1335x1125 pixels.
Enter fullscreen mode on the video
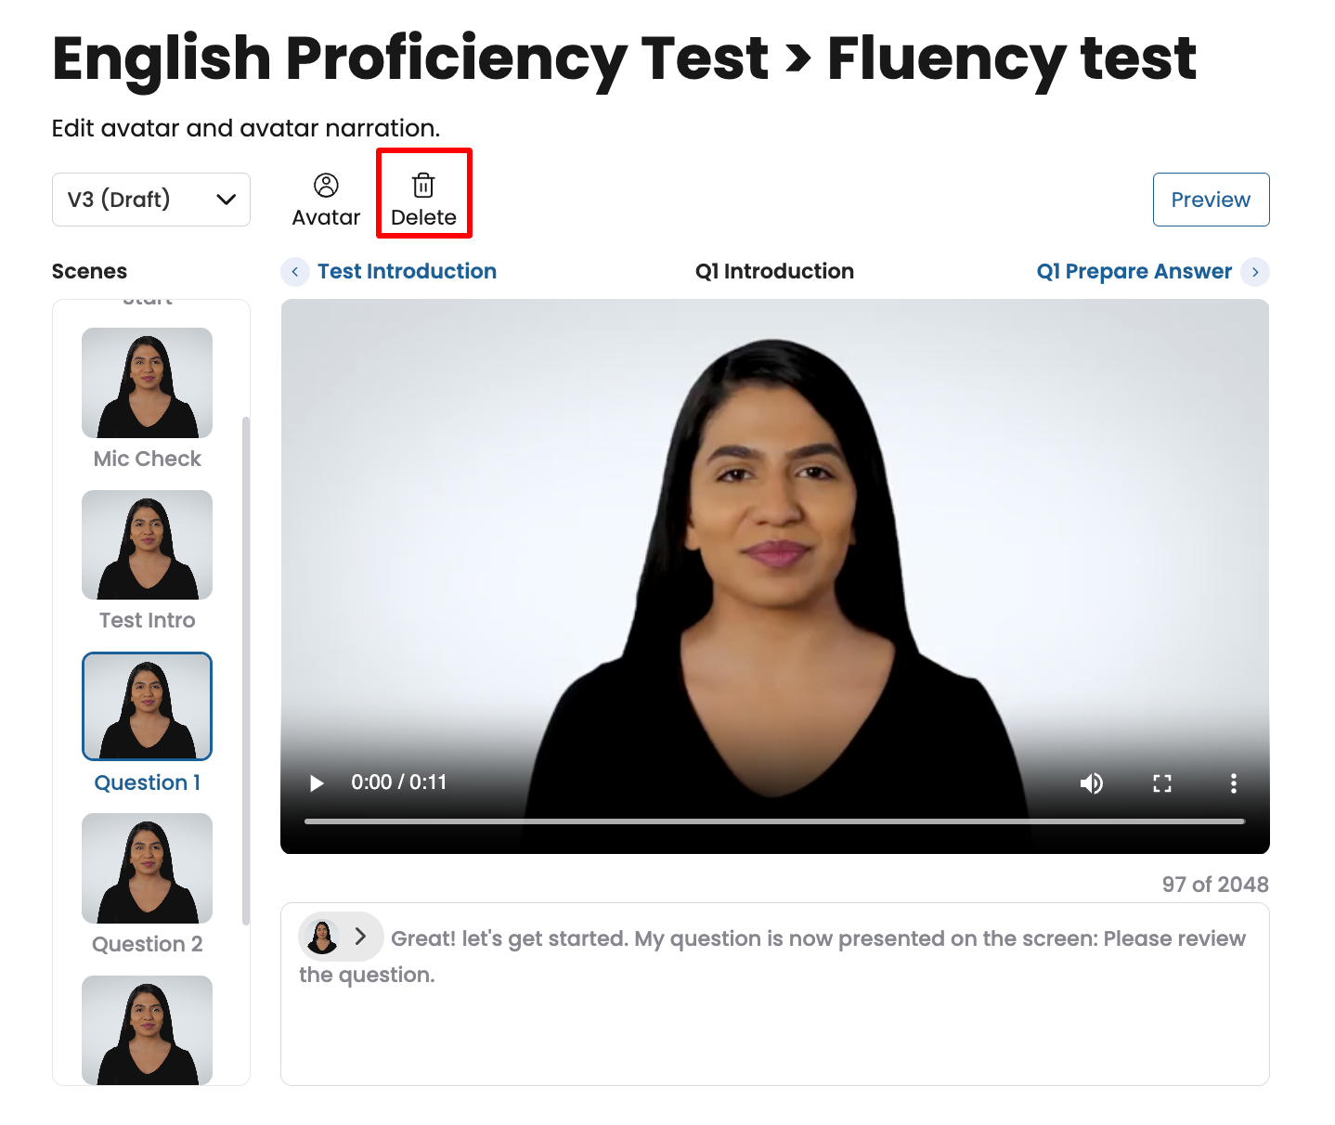pyautogui.click(x=1162, y=783)
